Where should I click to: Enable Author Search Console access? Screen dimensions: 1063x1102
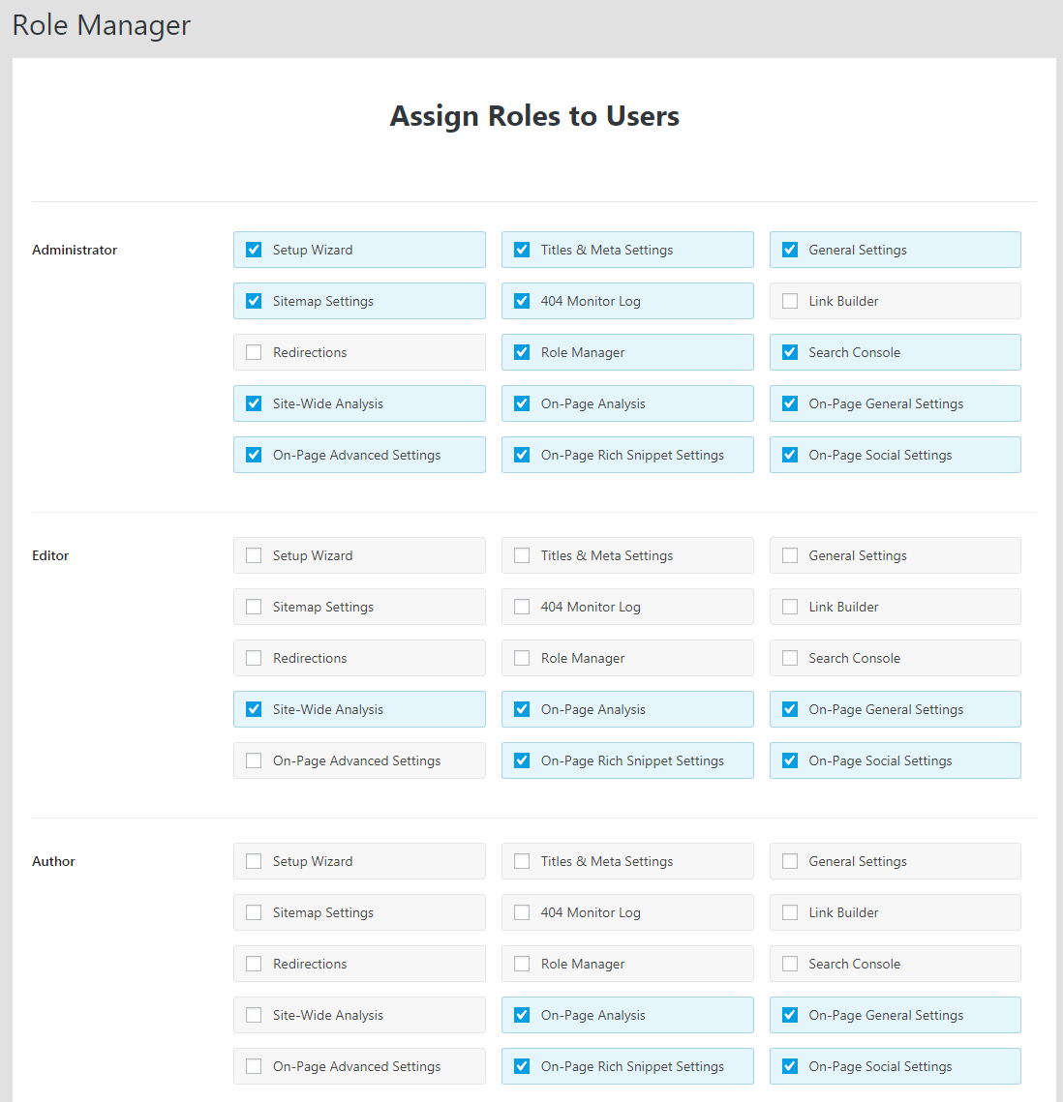tap(790, 964)
